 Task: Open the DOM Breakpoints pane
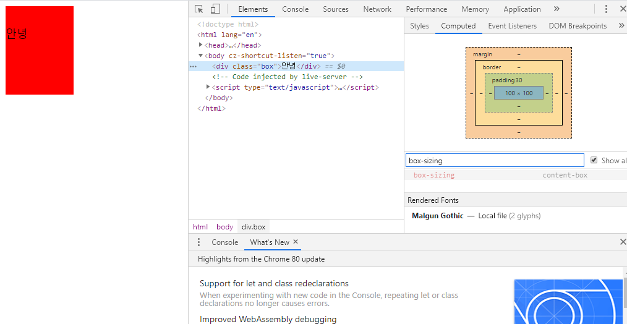point(578,26)
